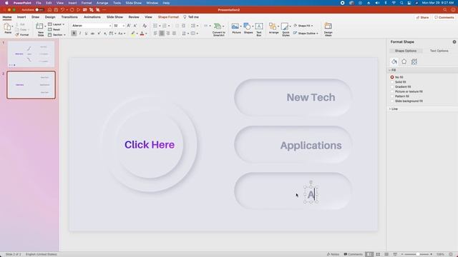Open the Animations tab
This screenshot has width=458, height=257.
point(92,17)
